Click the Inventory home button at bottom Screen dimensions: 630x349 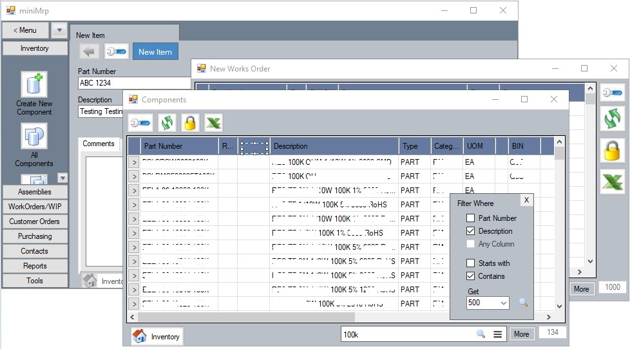(157, 336)
